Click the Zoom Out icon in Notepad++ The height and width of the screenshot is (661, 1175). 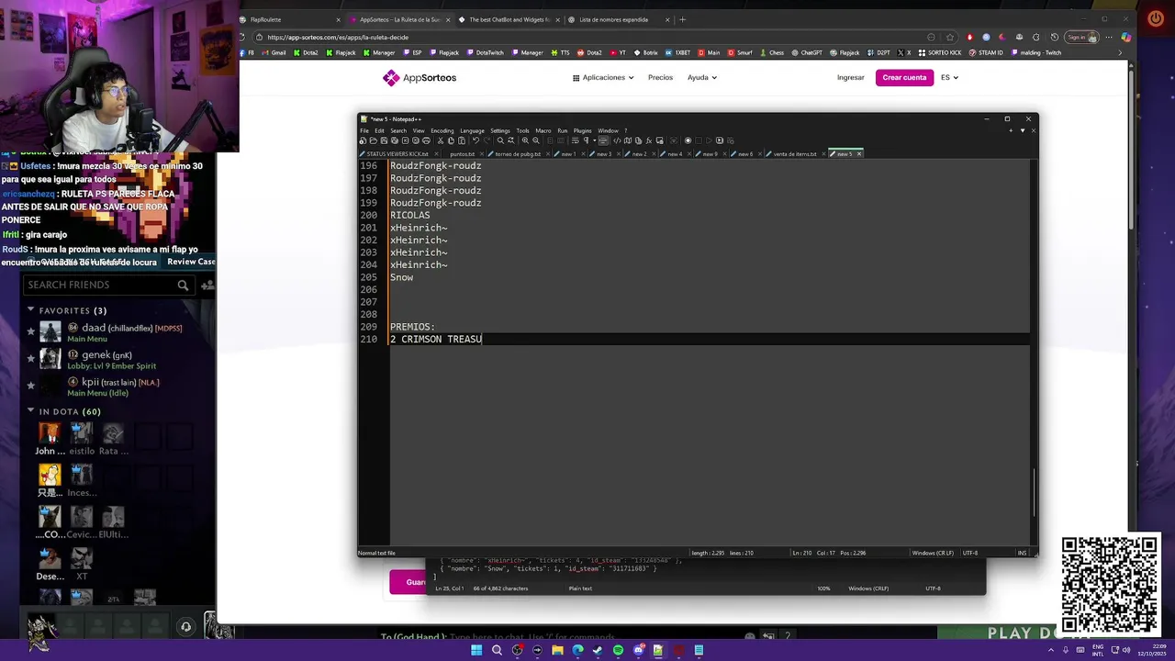point(536,140)
